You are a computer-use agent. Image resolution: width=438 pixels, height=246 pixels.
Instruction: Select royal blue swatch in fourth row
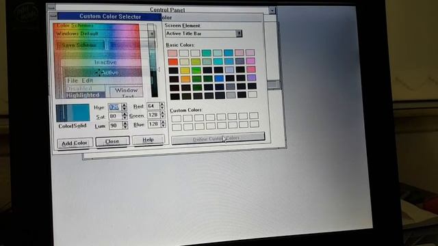(219, 79)
